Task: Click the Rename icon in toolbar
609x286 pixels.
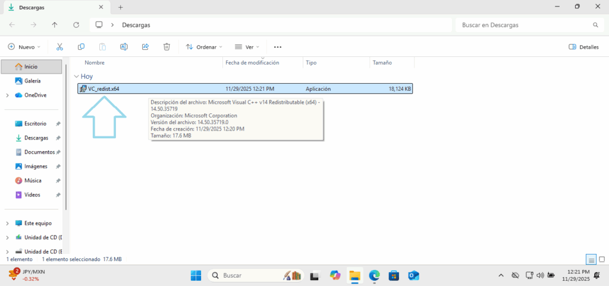Action: coord(124,47)
